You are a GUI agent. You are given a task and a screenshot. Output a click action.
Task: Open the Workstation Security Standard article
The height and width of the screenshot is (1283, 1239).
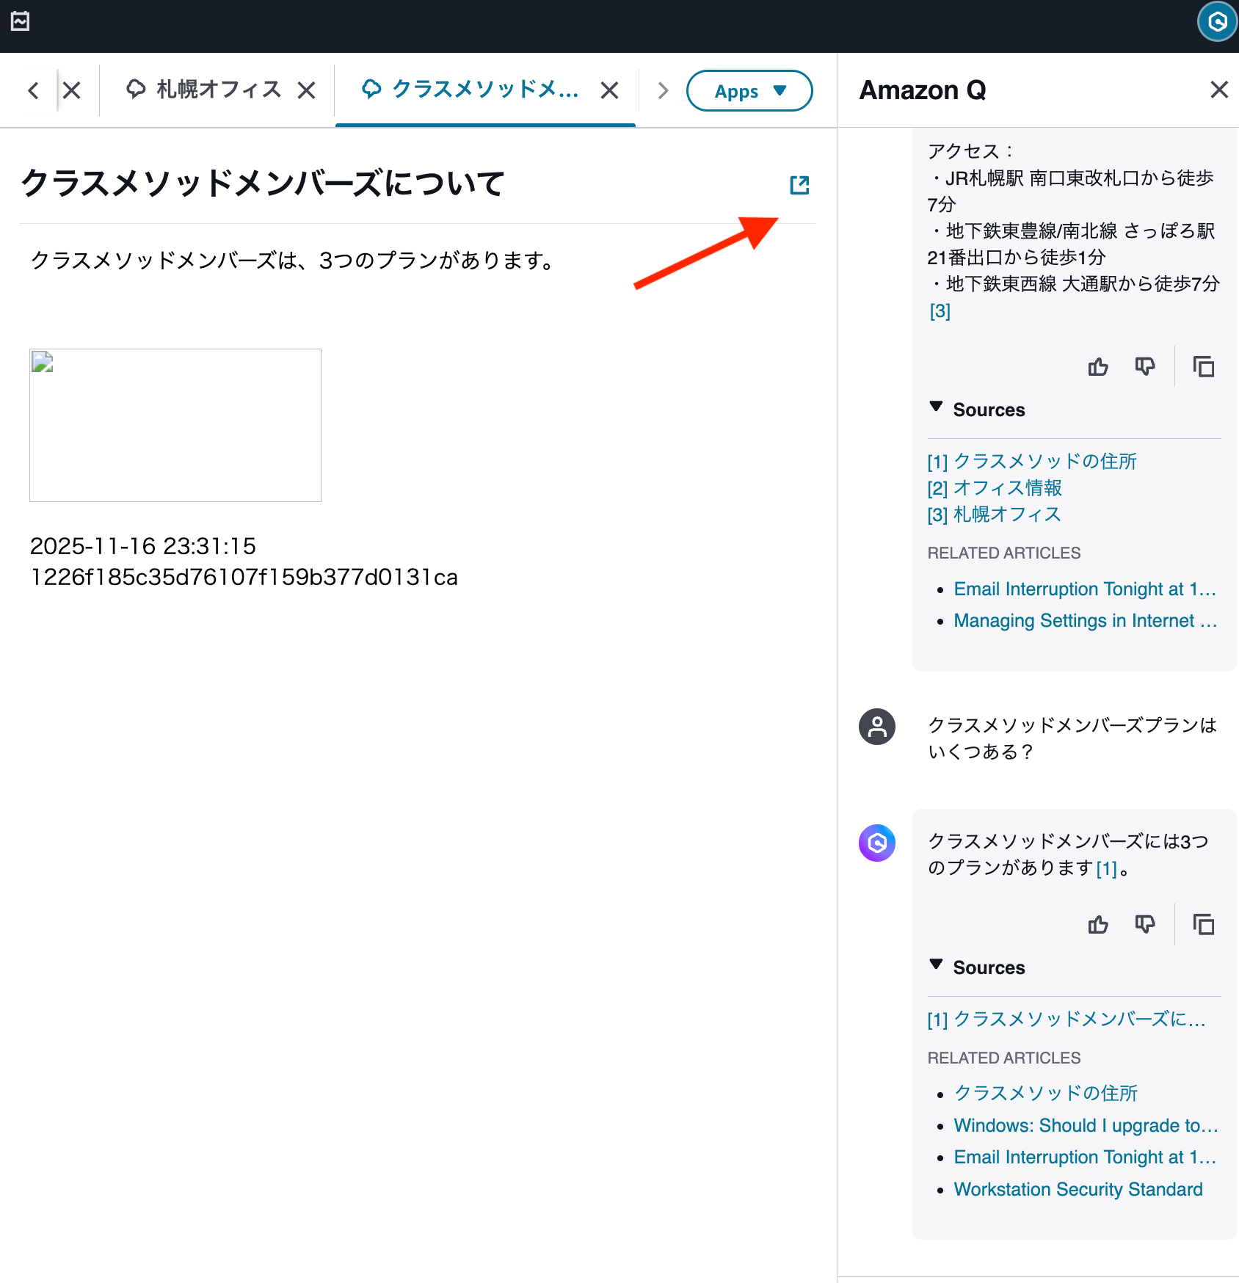point(1078,1189)
